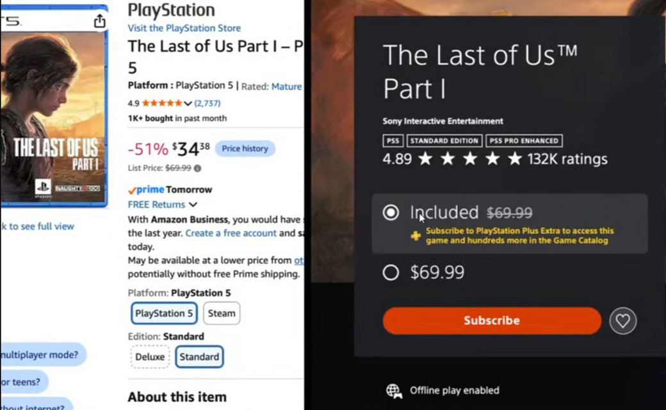
Task: Expand the FREE Returns chevron
Action: pos(193,205)
